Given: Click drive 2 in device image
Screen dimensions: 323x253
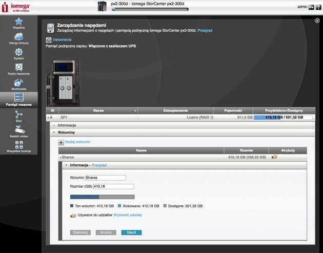Looking at the screenshot, I should point(69,88).
